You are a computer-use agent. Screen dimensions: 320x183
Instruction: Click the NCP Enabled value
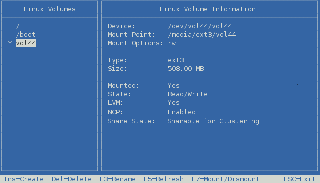(182, 112)
